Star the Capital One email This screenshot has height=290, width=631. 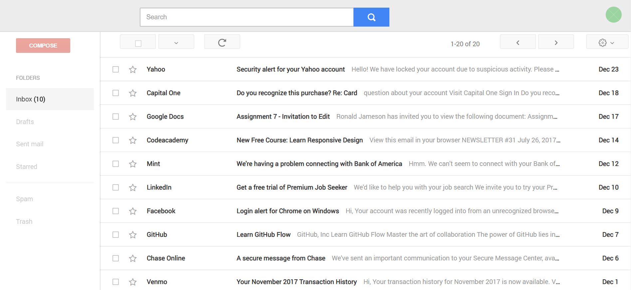tap(133, 93)
